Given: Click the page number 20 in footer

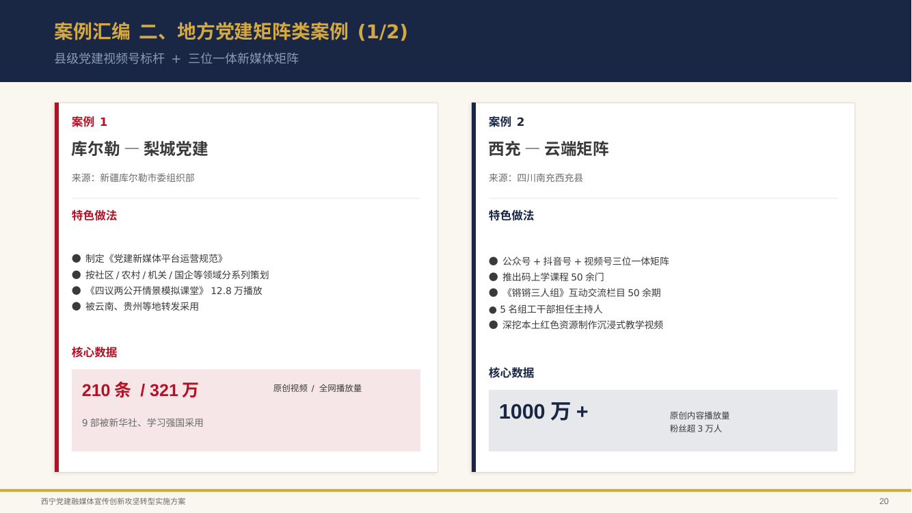Looking at the screenshot, I should coord(884,501).
